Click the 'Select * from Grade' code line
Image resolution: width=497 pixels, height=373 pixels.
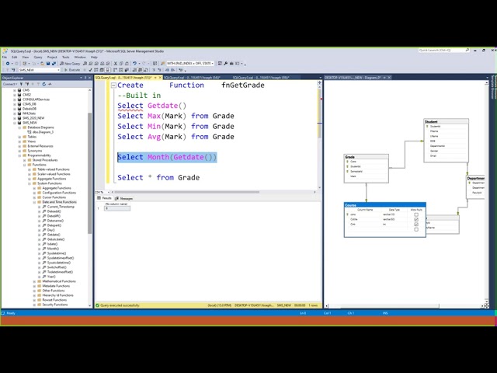pyautogui.click(x=158, y=178)
